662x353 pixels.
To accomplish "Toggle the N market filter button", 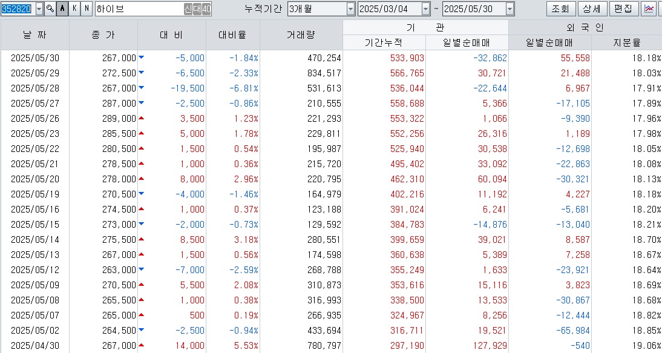I will coord(87,8).
